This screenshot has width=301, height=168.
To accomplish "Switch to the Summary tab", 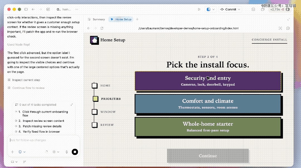I will click(x=96, y=19).
